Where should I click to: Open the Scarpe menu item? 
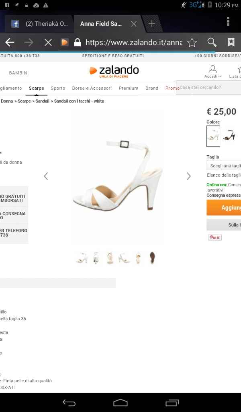[x=36, y=88]
